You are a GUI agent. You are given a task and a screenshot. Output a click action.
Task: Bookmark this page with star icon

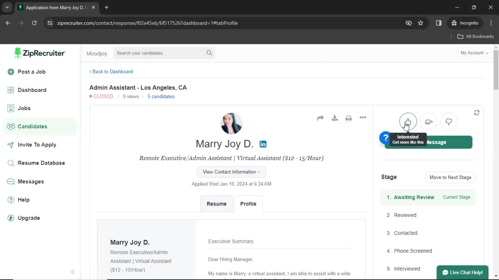coord(421,23)
